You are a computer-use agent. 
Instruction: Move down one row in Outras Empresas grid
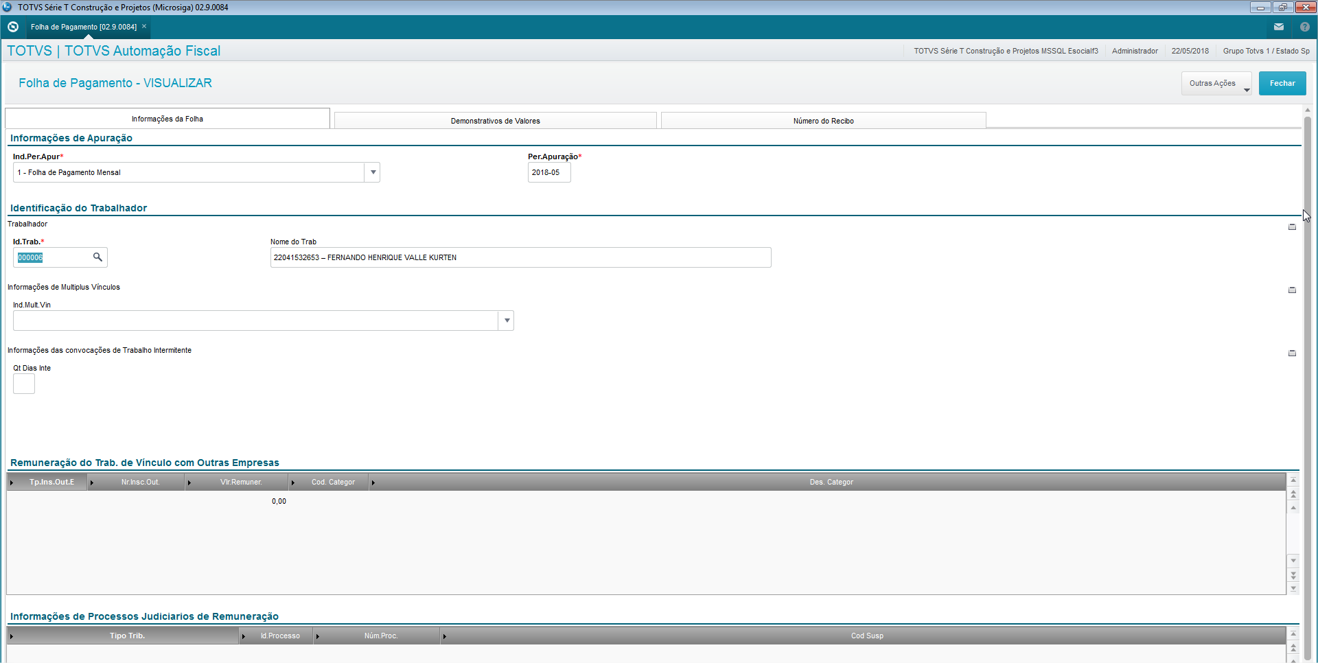click(x=1293, y=561)
